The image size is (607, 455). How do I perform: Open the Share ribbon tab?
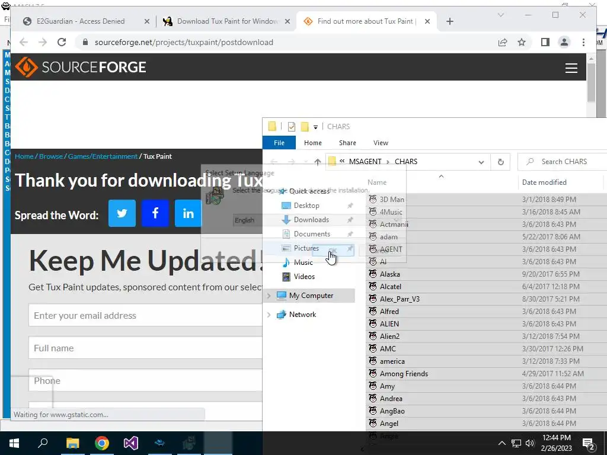(x=347, y=143)
